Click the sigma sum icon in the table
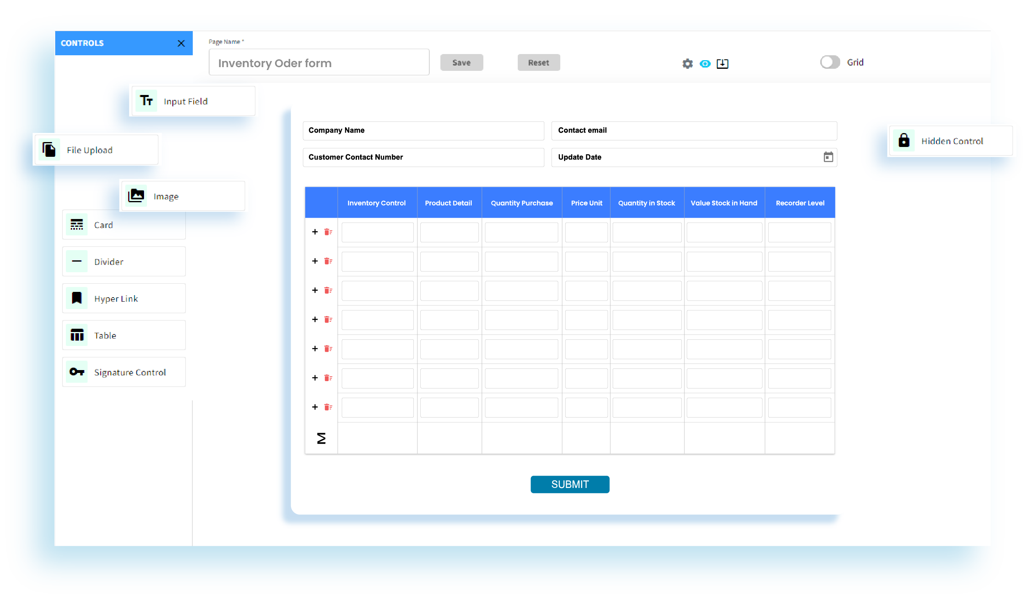Viewport: 1033px width, 594px height. [322, 438]
